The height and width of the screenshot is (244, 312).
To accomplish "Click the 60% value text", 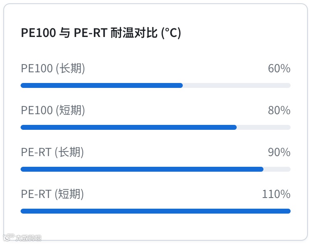I will coord(279,69).
